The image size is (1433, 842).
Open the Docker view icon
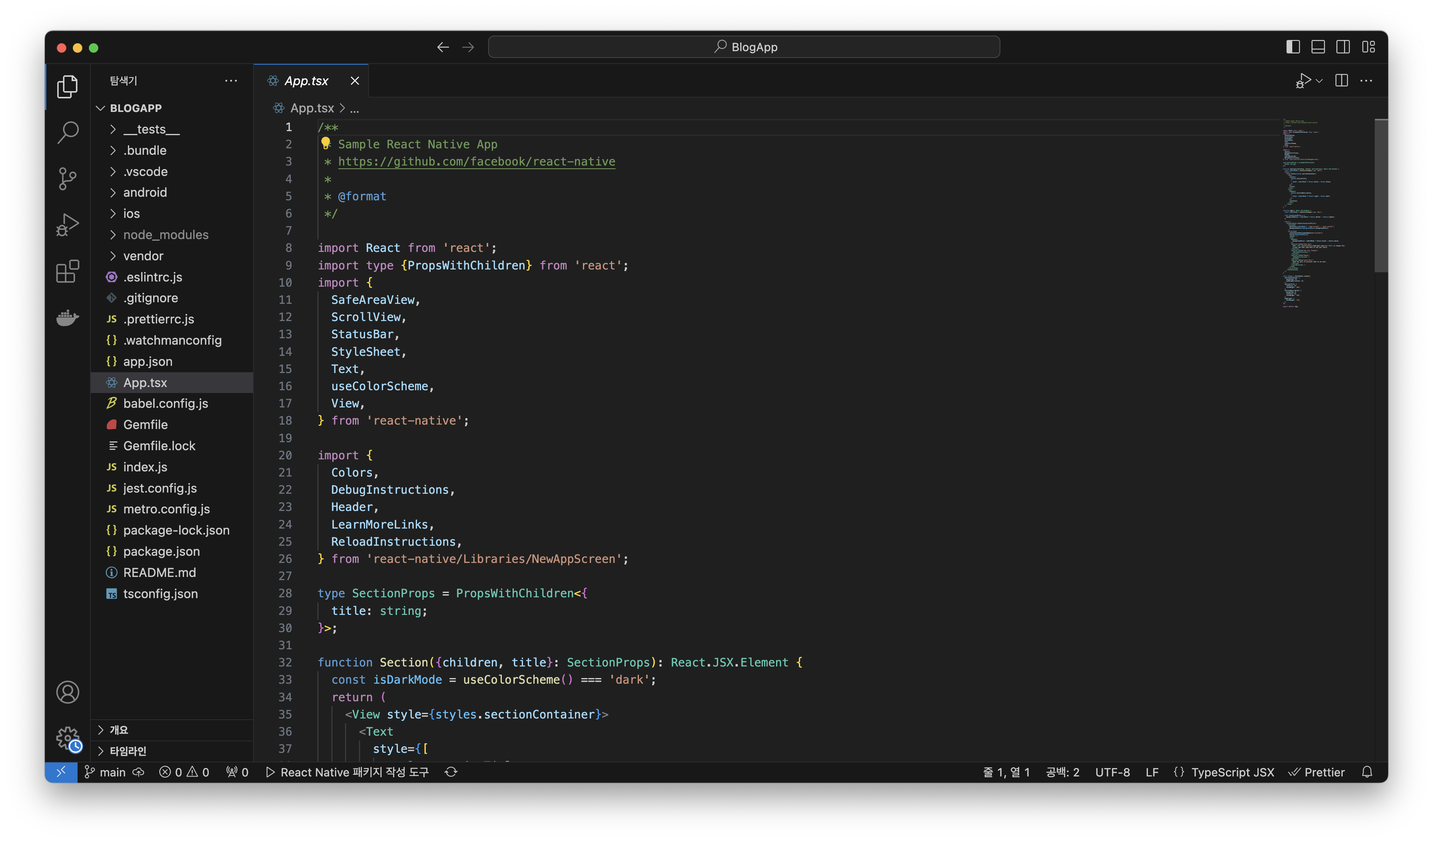point(68,318)
